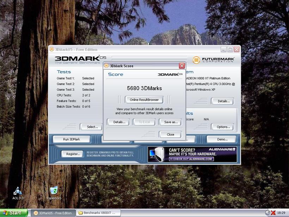Open score Details in the 3DMark Score dialog
The image size is (289, 217).
click(118, 122)
